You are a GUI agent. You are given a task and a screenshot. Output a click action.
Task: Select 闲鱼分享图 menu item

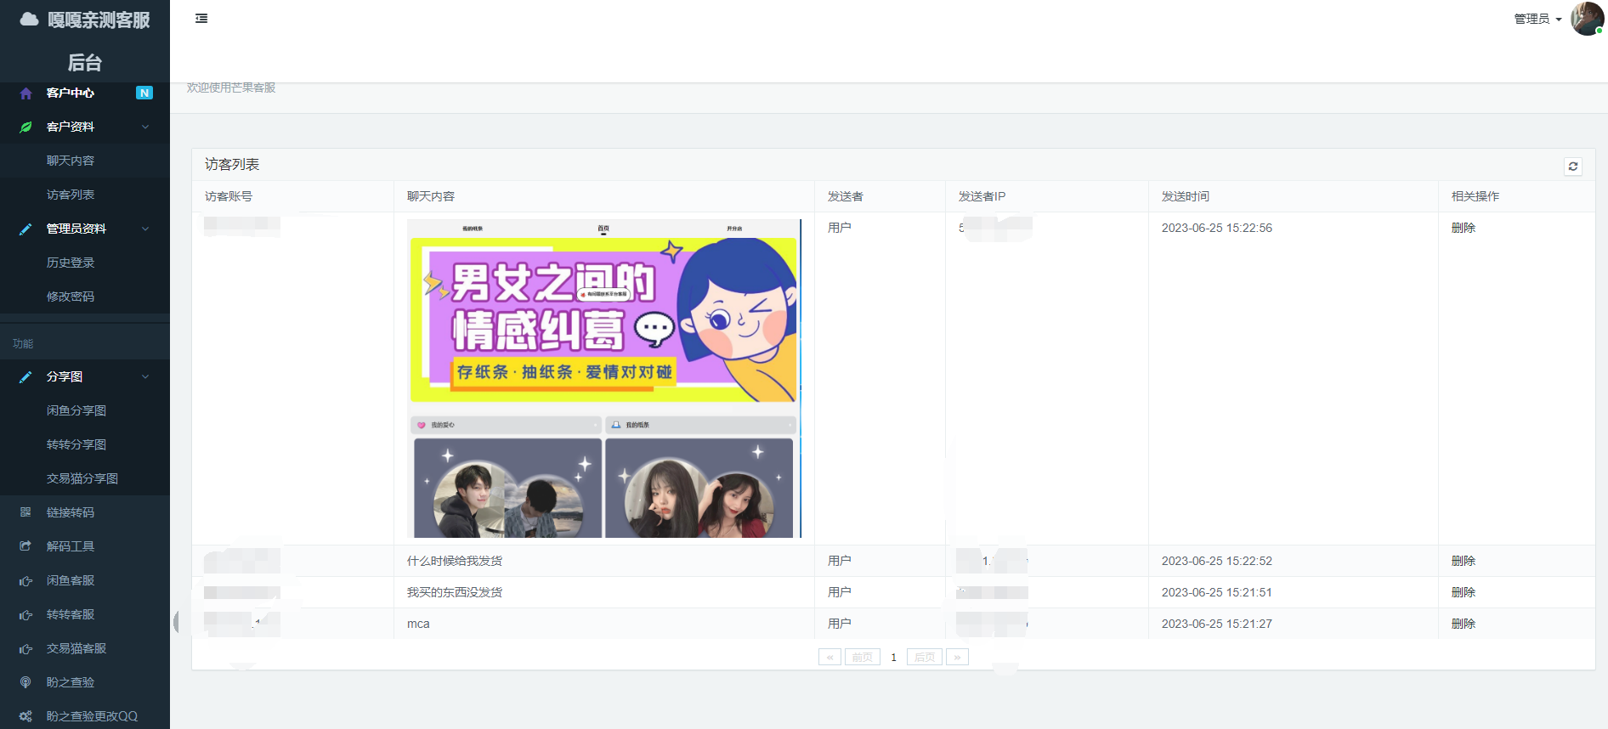point(76,410)
